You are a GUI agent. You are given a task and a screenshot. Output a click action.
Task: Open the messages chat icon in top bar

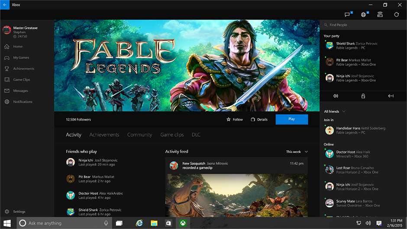click(347, 14)
